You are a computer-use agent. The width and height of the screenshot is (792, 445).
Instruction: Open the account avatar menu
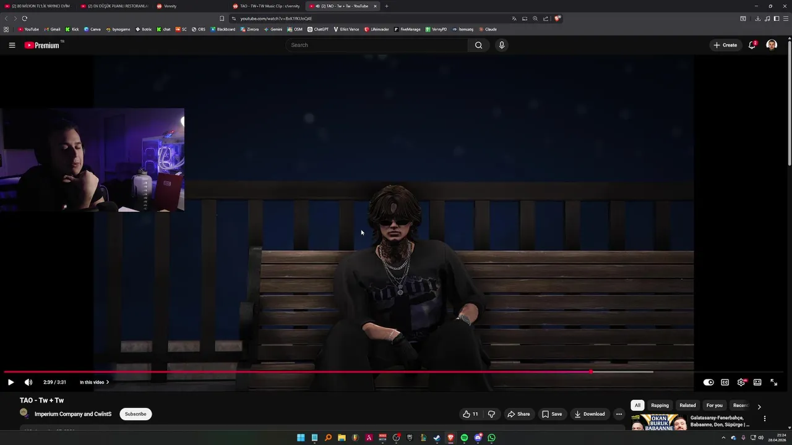tap(772, 45)
